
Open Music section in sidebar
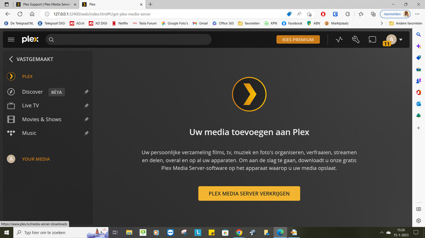(29, 133)
